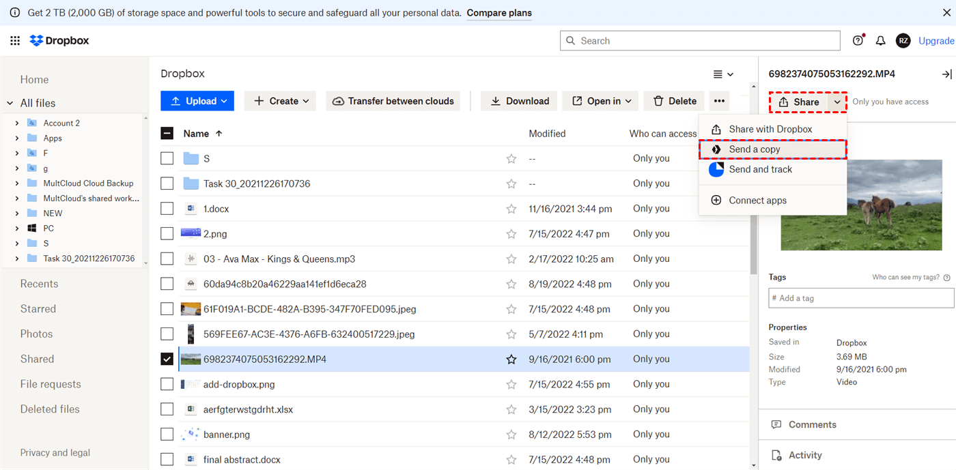
Task: Click the Compare plans link
Action: click(x=499, y=13)
